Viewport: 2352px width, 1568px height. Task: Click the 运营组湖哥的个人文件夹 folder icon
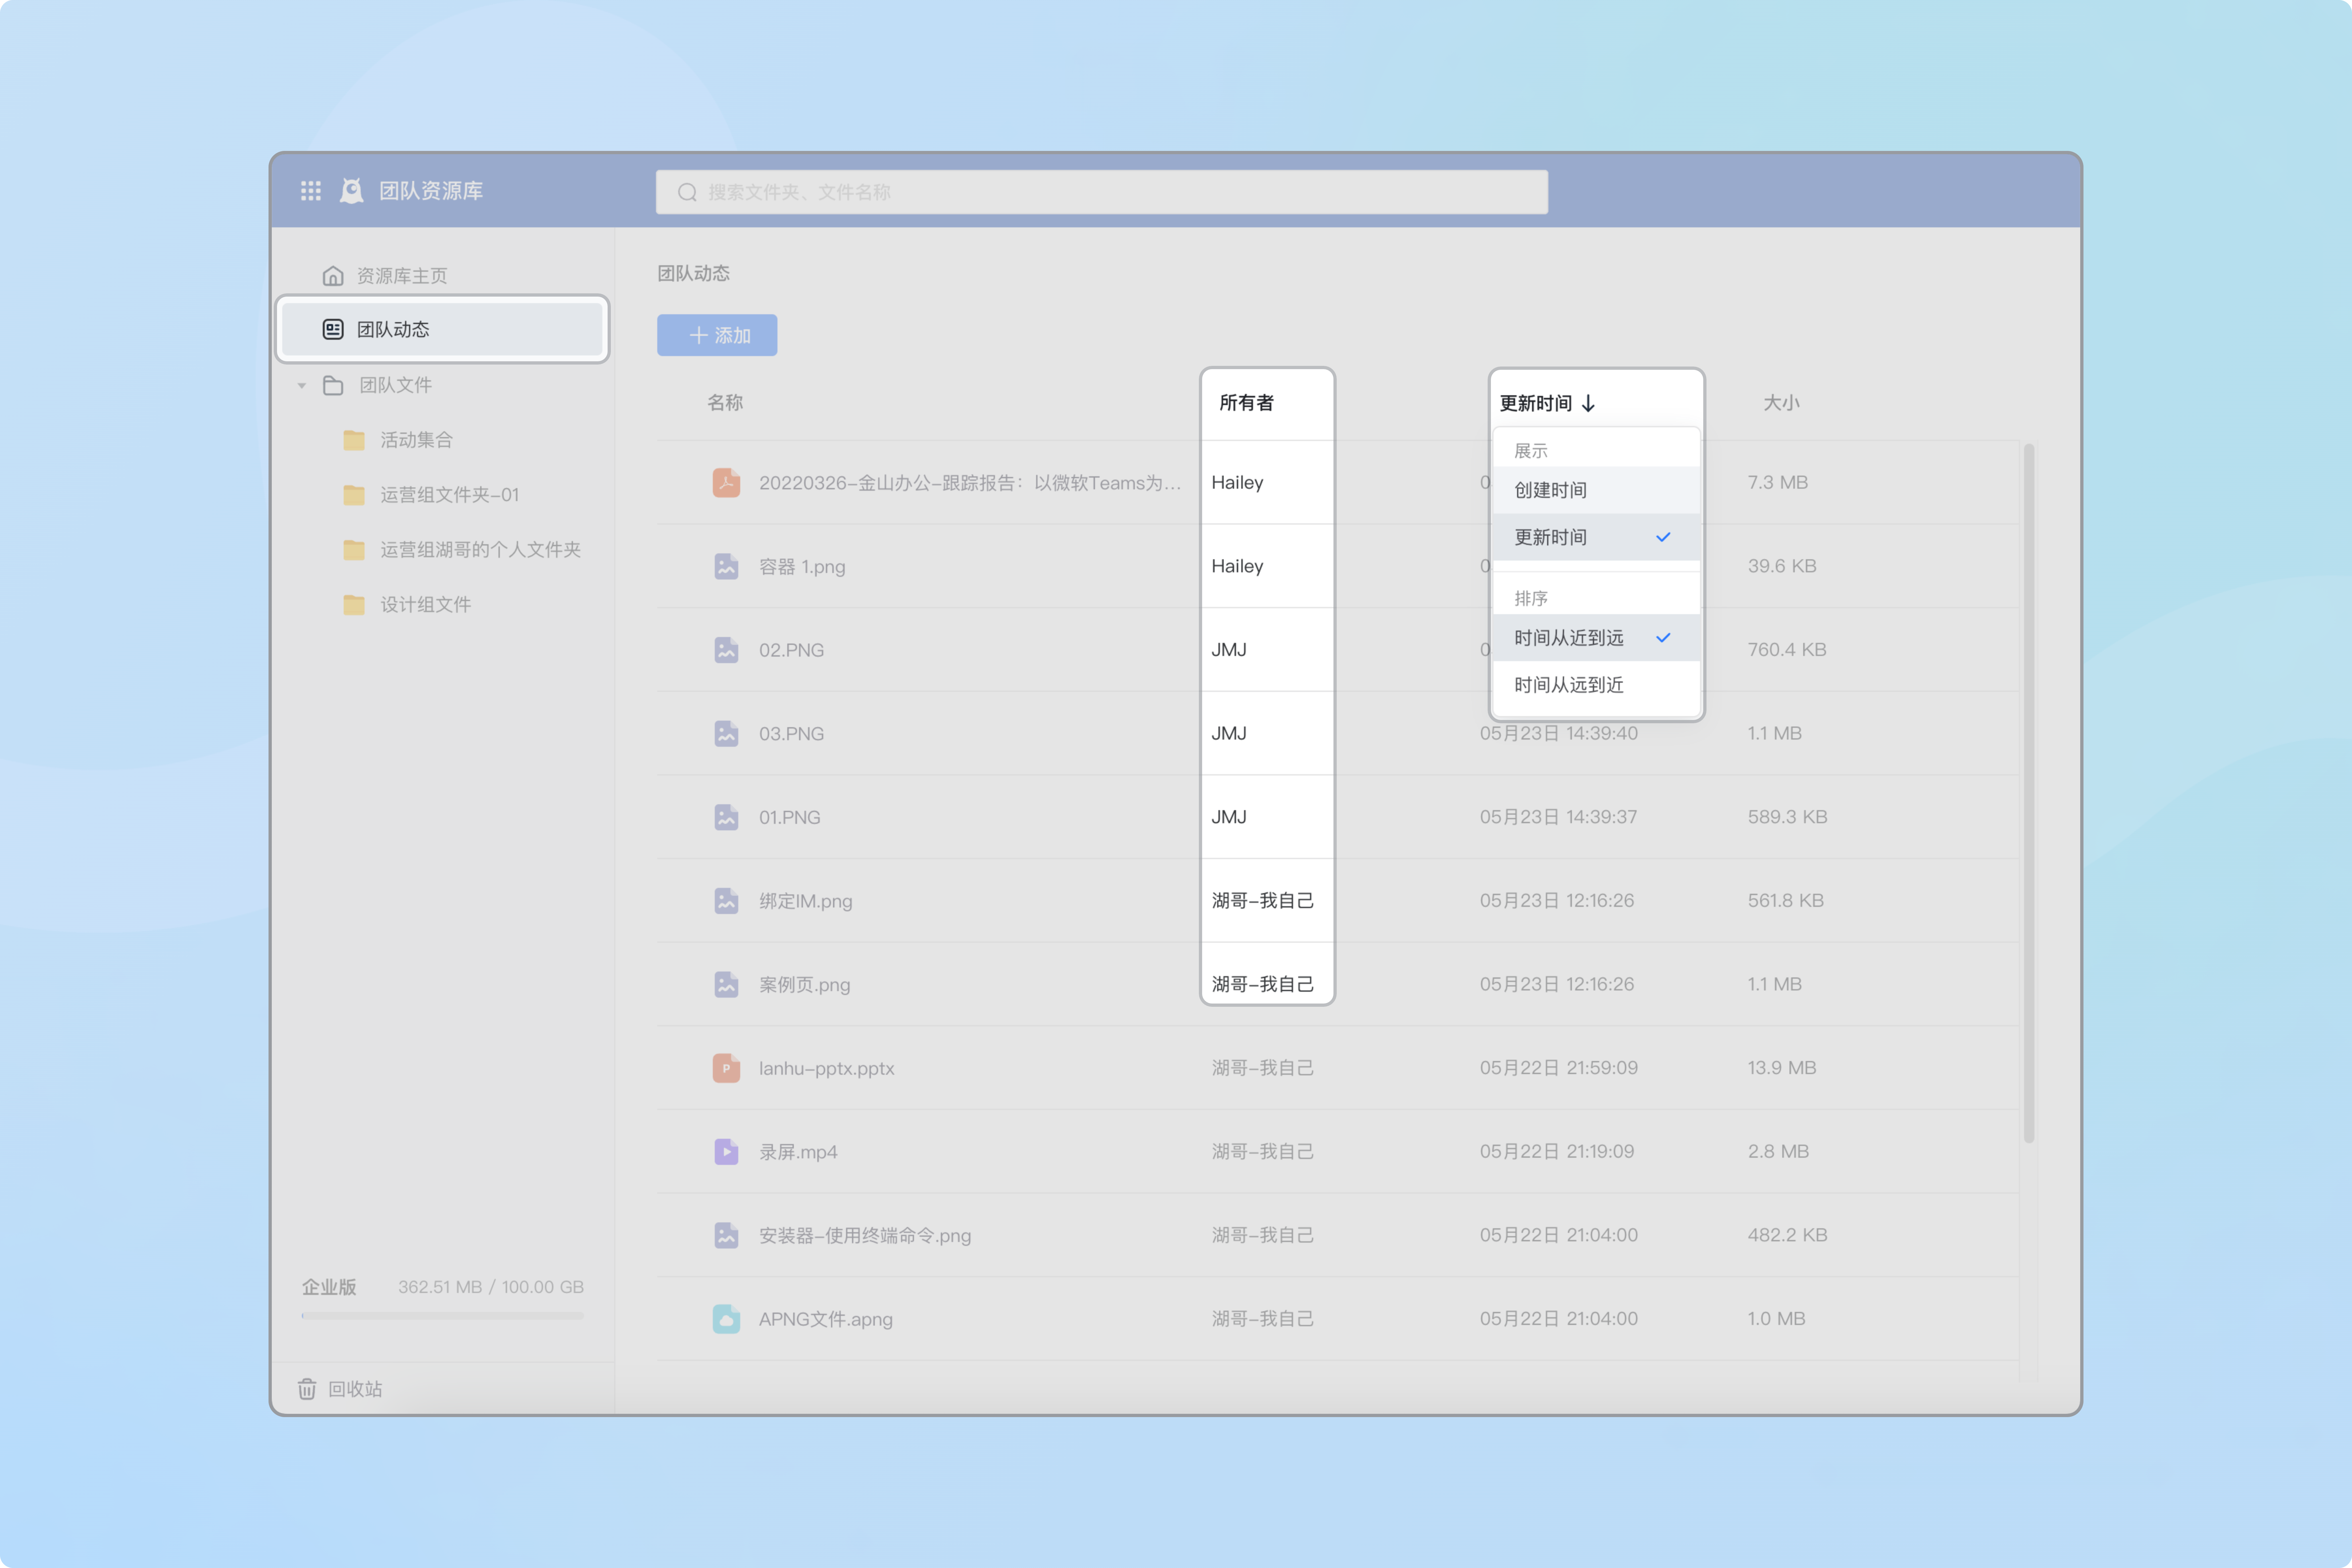(x=354, y=550)
